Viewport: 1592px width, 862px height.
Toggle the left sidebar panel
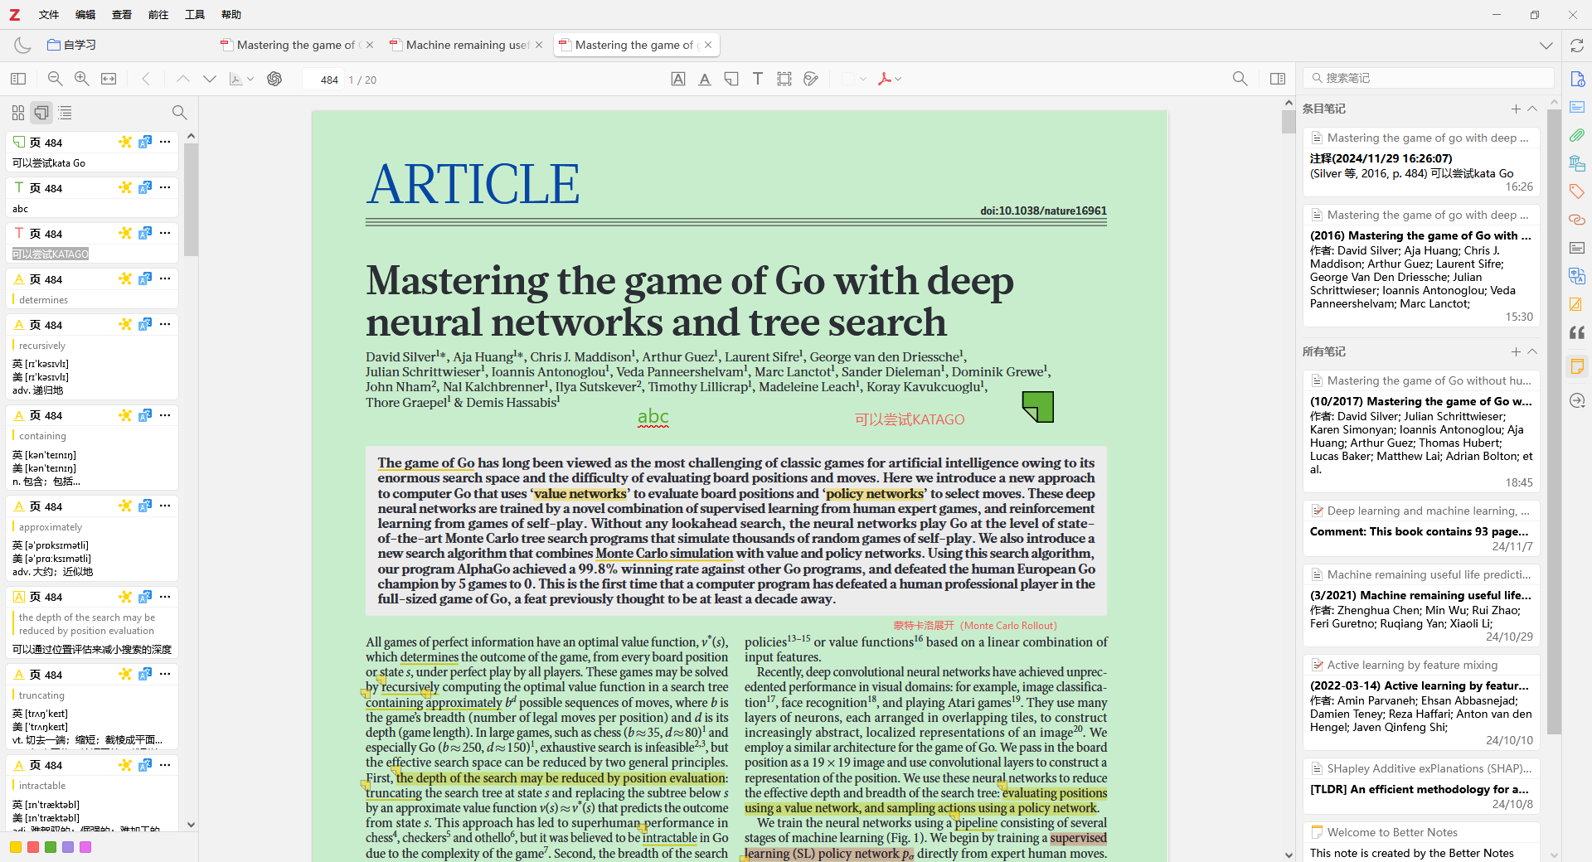pos(18,79)
